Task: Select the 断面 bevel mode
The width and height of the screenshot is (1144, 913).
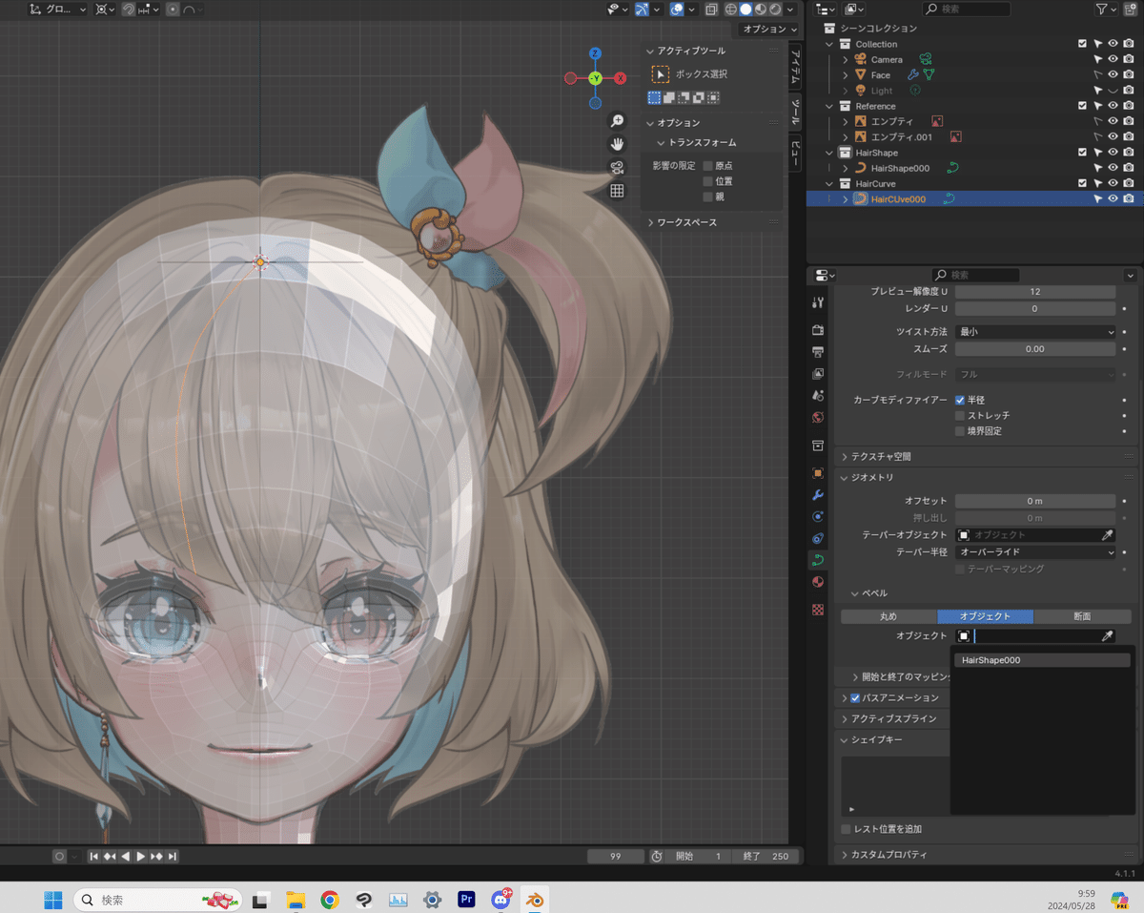Action: coord(1083,616)
